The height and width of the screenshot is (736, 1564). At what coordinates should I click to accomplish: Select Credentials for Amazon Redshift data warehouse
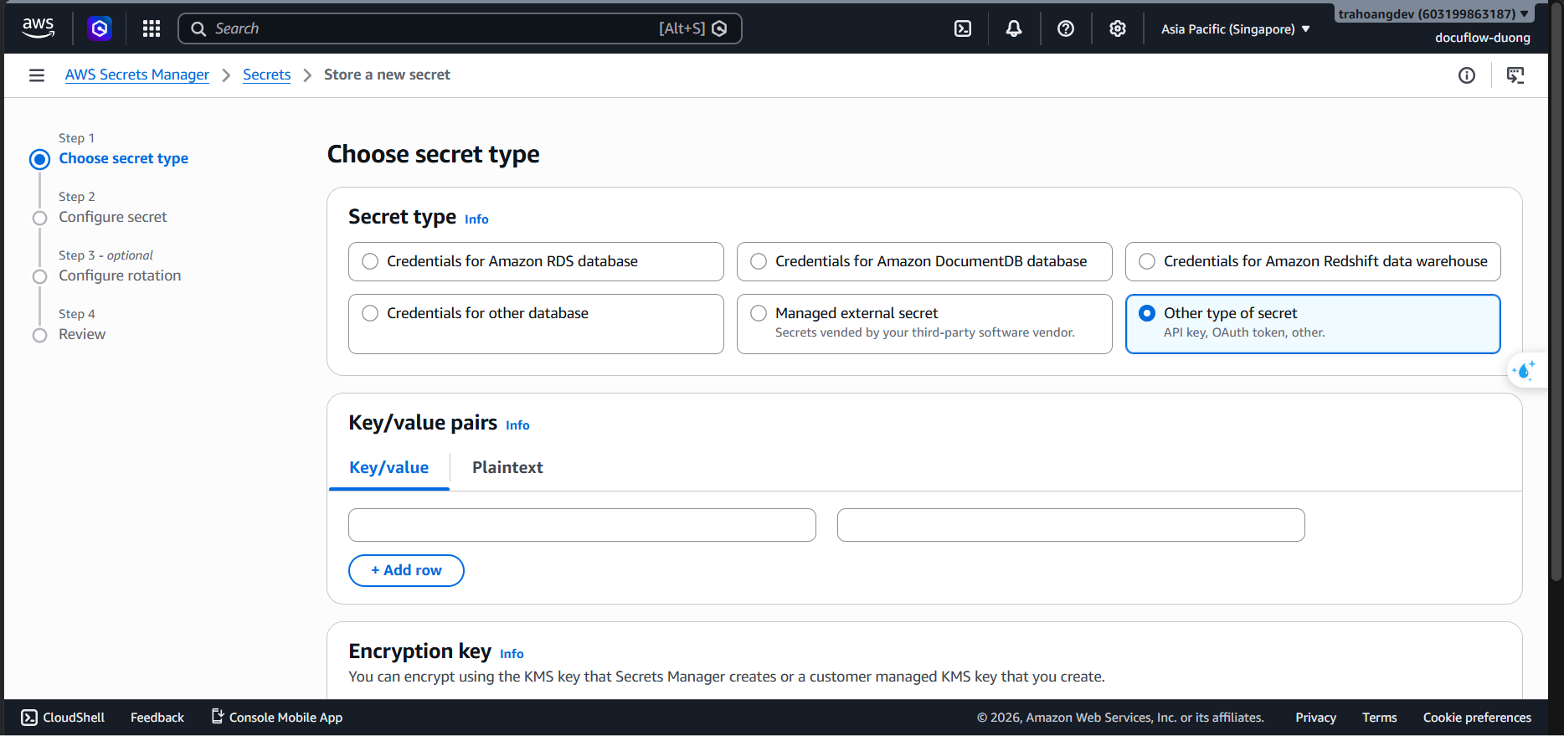(1313, 261)
